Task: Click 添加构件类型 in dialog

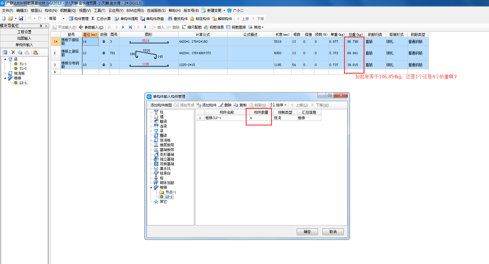Action: coord(161,105)
